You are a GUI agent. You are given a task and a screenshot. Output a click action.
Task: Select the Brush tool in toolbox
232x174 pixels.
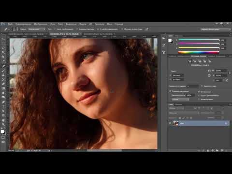(x=3, y=71)
